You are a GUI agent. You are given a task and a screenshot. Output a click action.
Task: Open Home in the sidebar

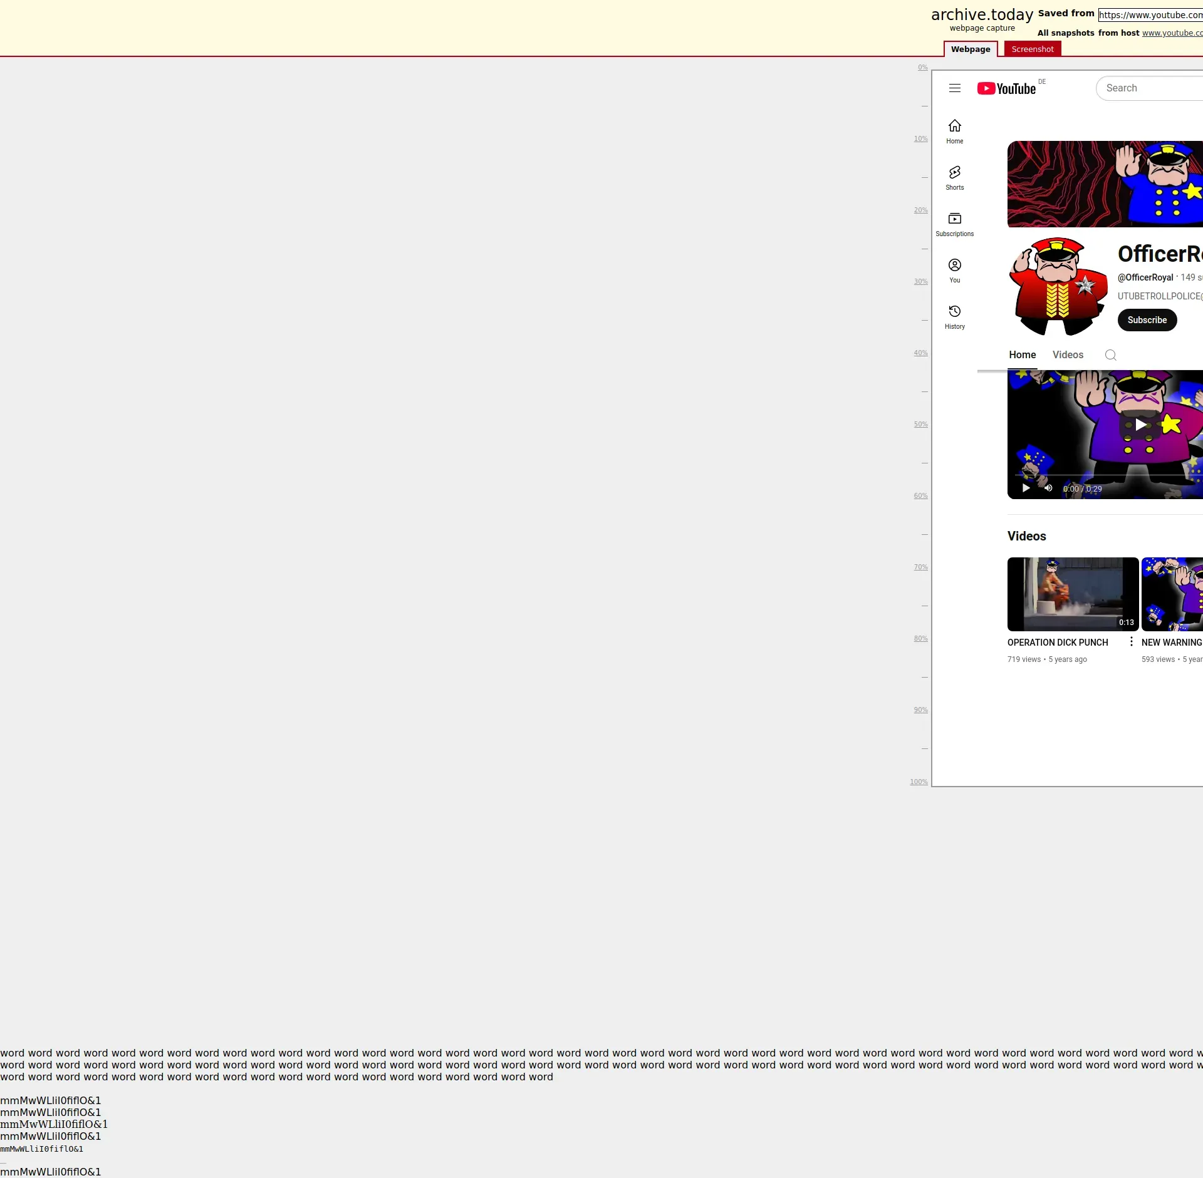[954, 132]
